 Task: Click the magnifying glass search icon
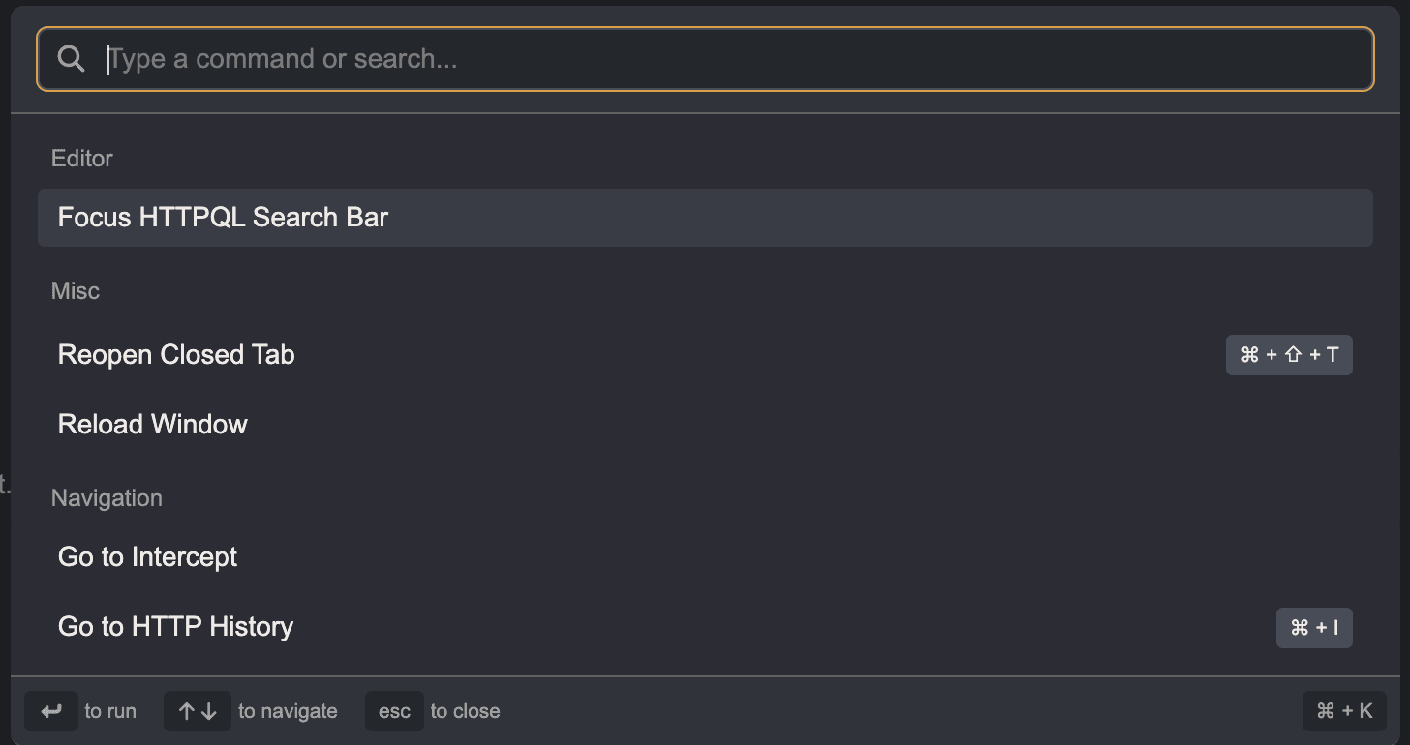(71, 59)
